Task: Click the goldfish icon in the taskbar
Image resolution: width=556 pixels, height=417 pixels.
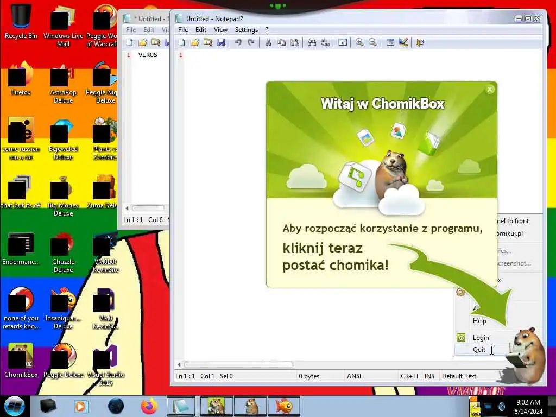Action: tap(284, 406)
